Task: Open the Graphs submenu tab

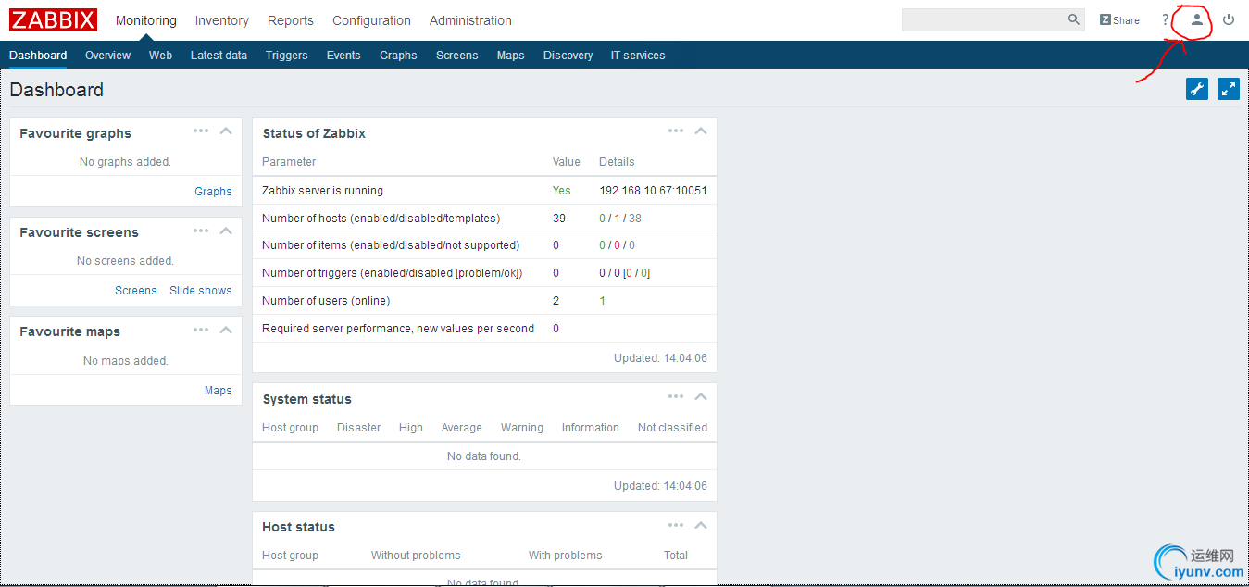Action: tap(398, 56)
